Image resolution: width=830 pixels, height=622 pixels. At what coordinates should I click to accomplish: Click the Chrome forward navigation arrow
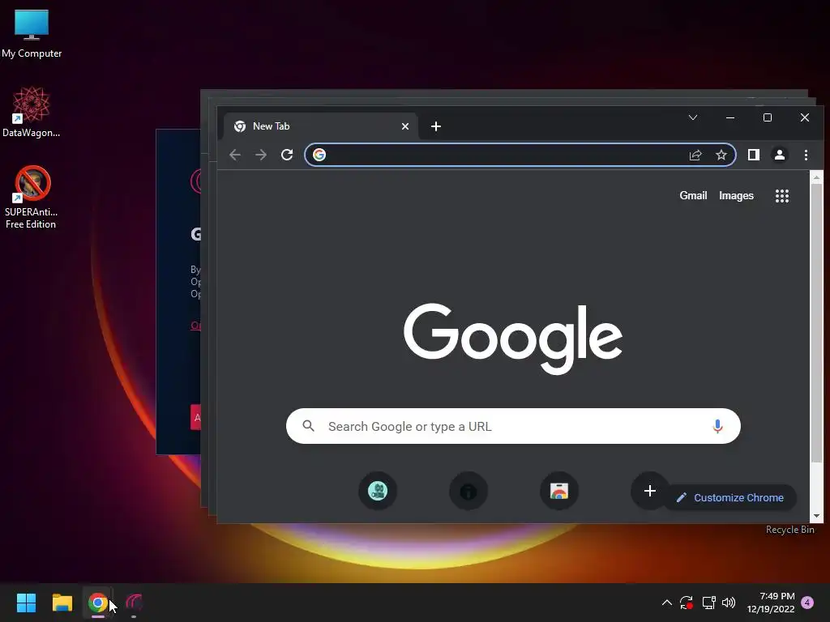261,155
